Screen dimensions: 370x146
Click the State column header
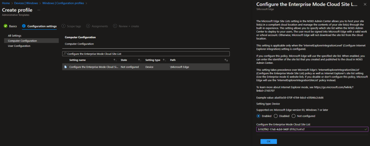[x=124, y=60]
